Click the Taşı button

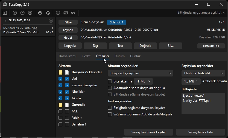coord(95,46)
